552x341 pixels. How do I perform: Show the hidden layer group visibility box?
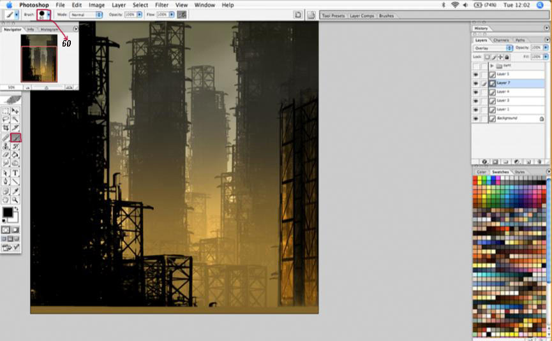pyautogui.click(x=476, y=66)
